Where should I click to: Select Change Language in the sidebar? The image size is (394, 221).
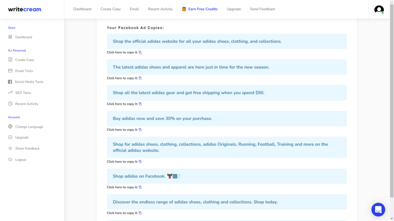(29, 127)
